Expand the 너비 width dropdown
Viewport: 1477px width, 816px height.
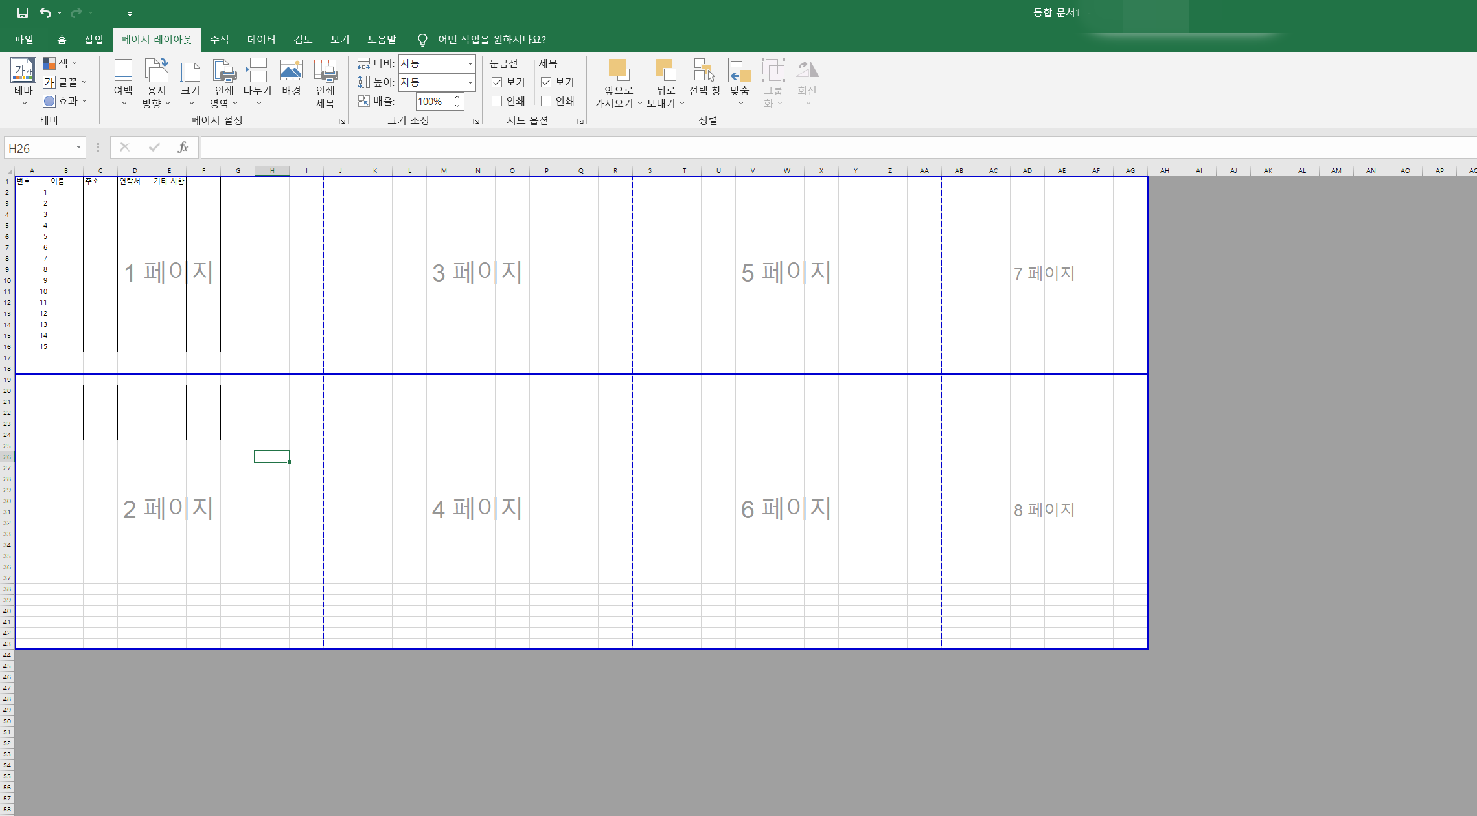[x=470, y=63]
